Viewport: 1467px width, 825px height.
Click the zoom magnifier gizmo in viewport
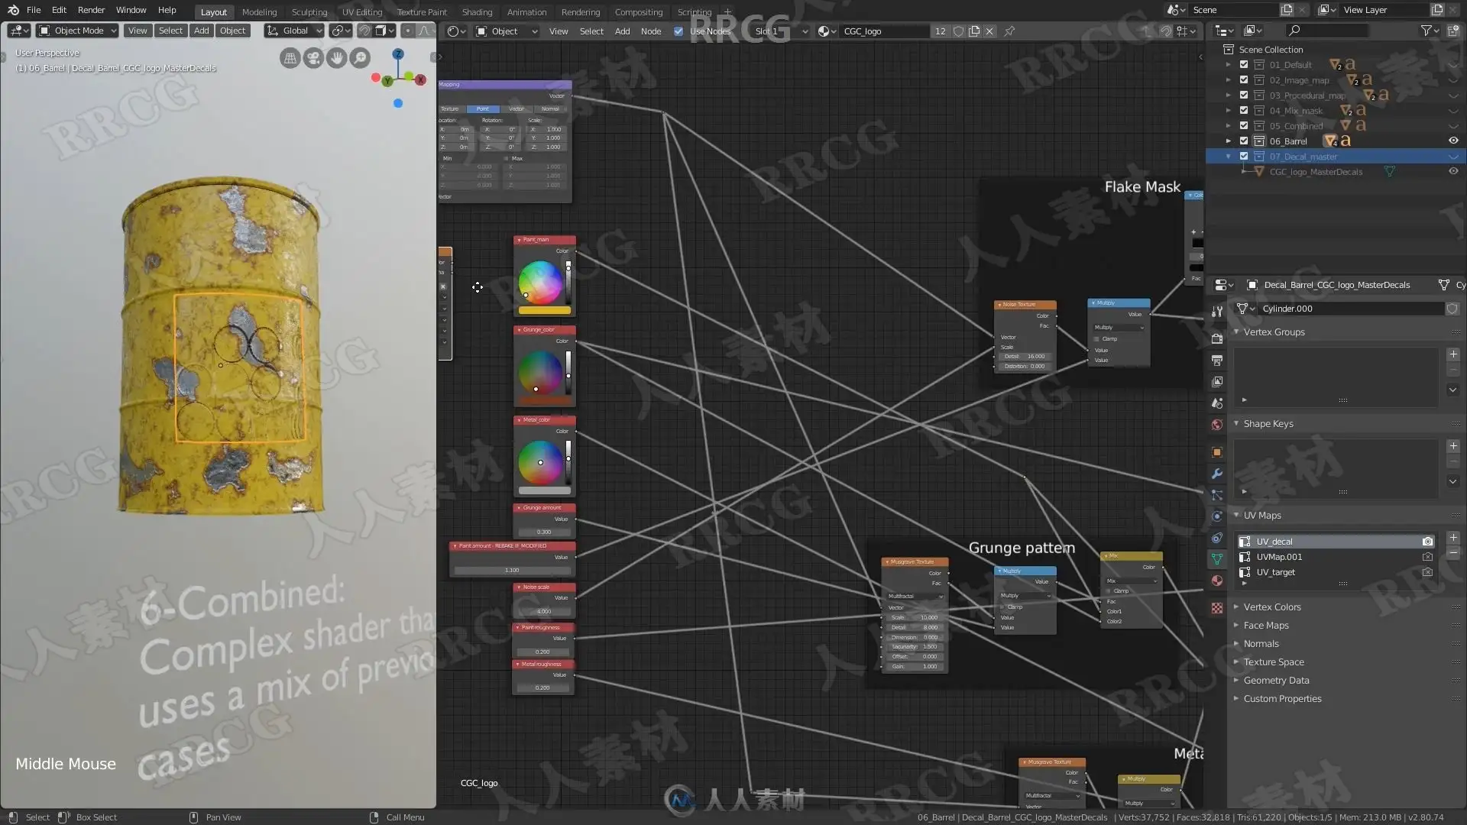click(360, 58)
